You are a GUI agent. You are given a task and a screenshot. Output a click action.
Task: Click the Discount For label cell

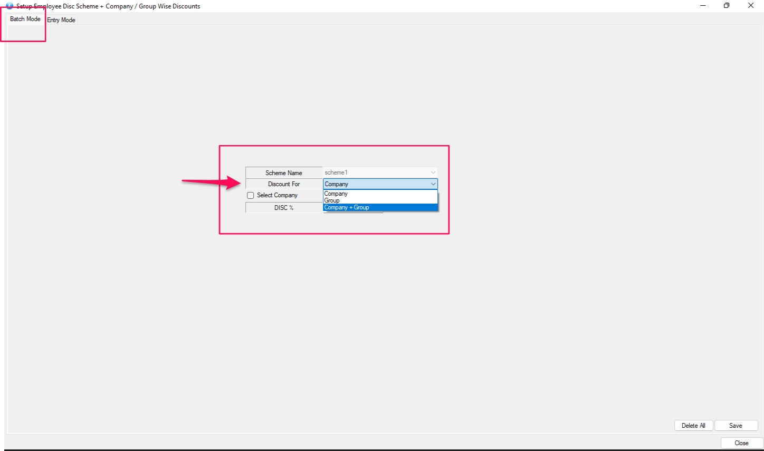[x=284, y=184]
